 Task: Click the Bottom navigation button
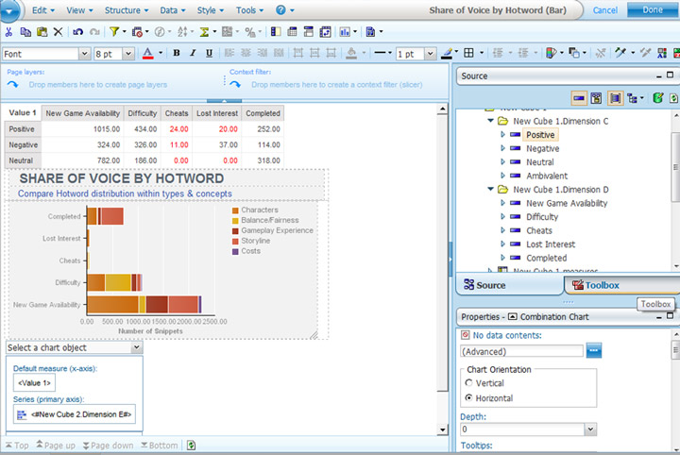(160, 445)
